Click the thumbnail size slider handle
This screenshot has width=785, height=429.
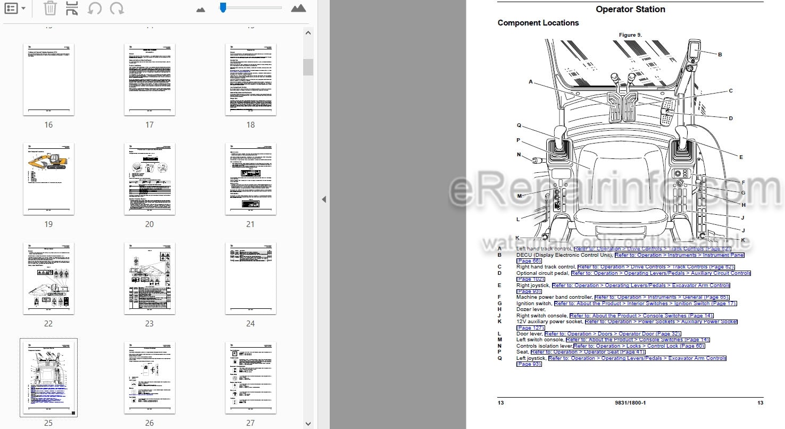(223, 7)
